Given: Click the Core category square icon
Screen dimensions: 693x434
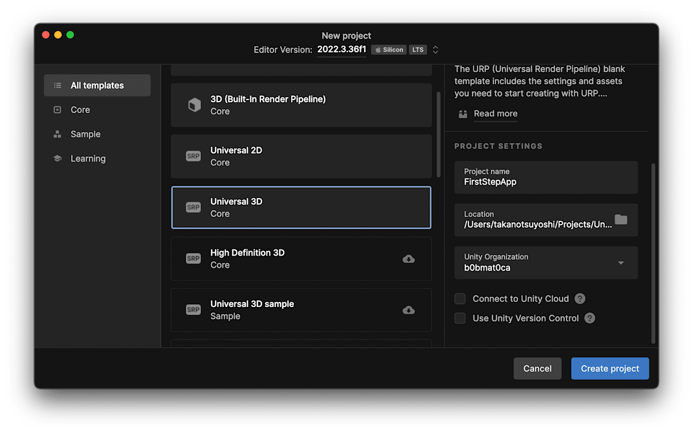Looking at the screenshot, I should point(57,110).
